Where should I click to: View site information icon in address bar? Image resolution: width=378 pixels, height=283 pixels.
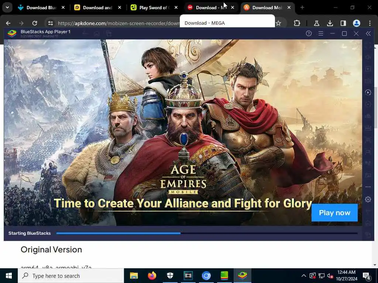(x=50, y=23)
